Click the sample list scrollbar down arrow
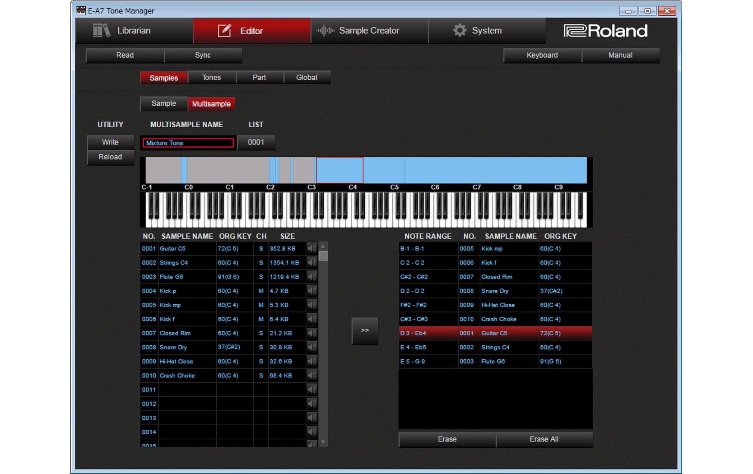The image size is (753, 474). click(323, 442)
